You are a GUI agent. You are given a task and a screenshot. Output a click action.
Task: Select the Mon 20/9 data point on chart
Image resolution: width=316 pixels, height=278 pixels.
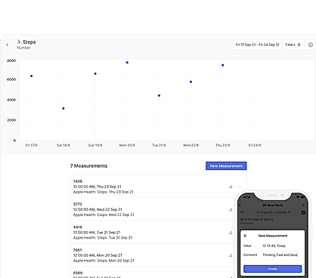(x=127, y=63)
